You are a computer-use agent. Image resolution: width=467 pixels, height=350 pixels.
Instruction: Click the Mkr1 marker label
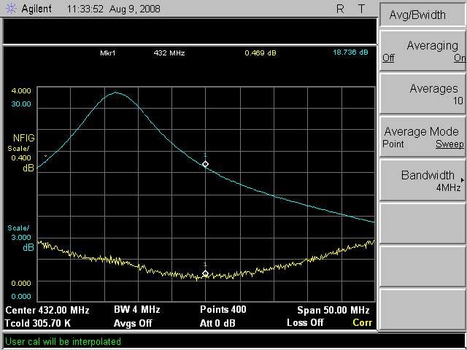tap(109, 53)
